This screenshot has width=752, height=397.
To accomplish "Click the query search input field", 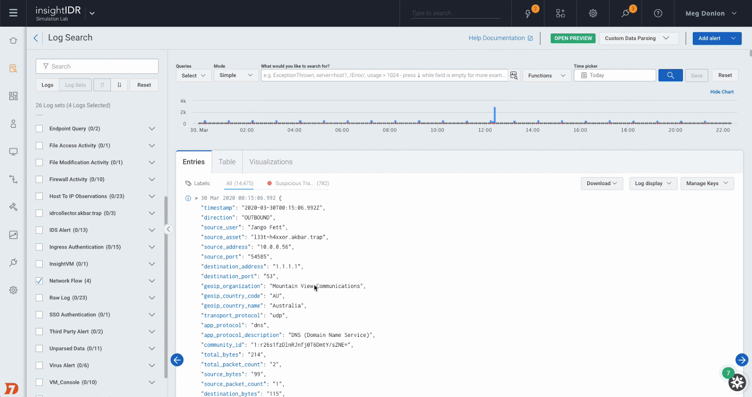I will [384, 75].
